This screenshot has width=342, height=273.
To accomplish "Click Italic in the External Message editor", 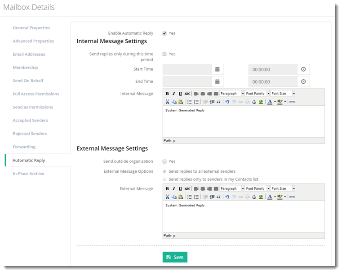I will click(x=173, y=189).
